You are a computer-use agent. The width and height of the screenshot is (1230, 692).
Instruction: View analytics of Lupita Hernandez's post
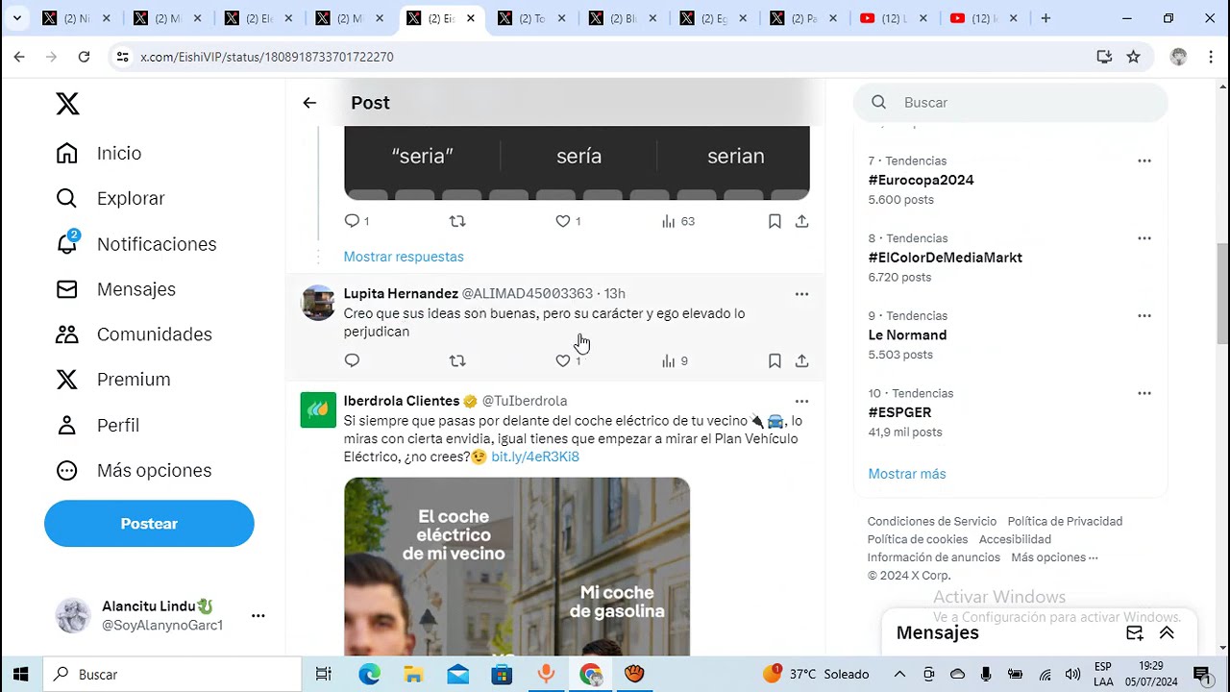click(x=669, y=360)
